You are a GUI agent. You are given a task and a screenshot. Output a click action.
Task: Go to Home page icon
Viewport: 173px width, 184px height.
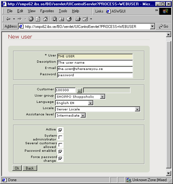45,19
